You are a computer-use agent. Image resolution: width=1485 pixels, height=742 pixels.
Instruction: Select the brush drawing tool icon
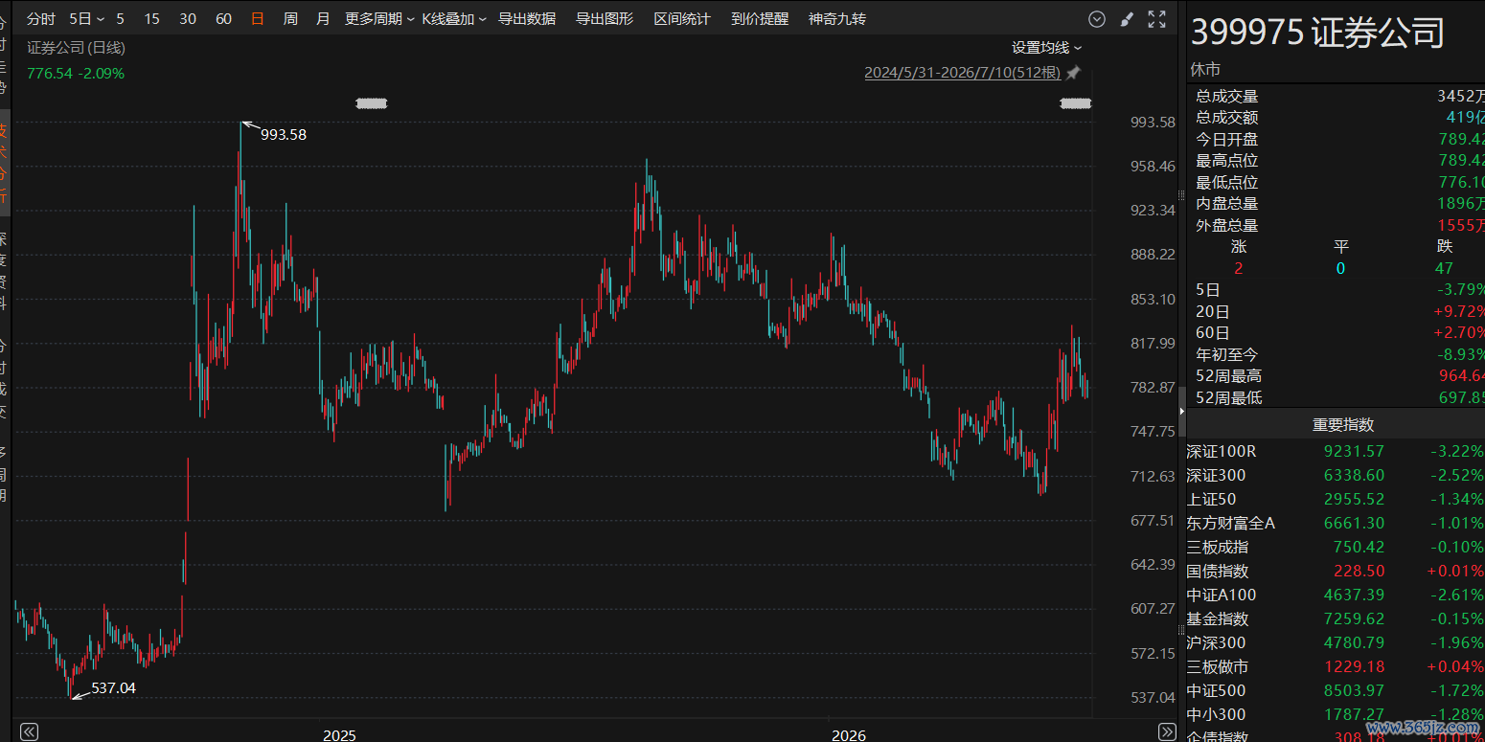(1127, 19)
